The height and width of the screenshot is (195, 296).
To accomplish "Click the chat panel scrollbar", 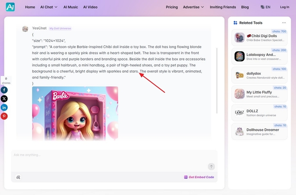I will [x=217, y=81].
